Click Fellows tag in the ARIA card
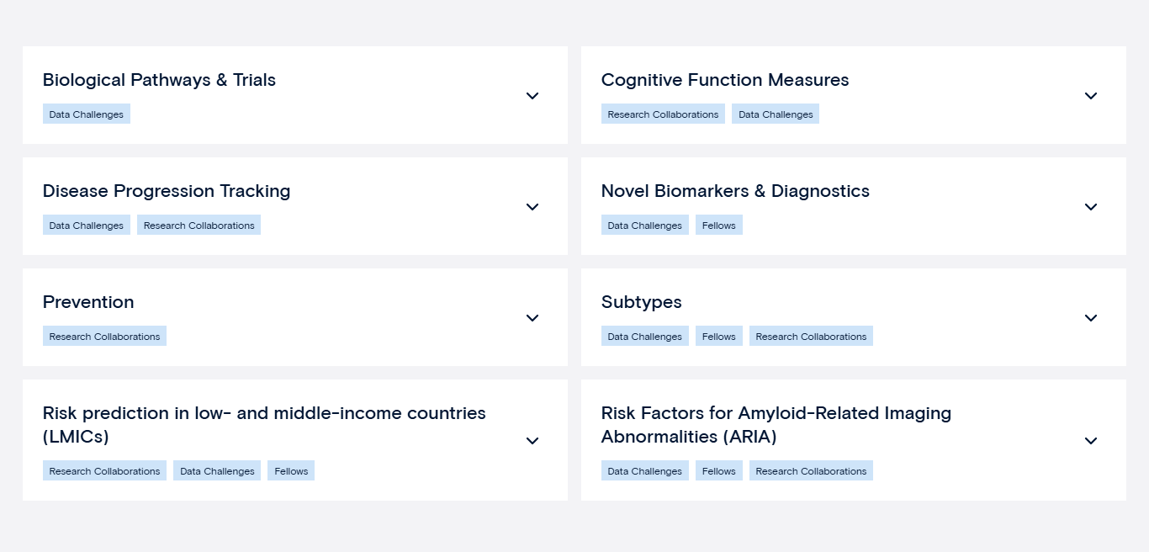Image resolution: width=1149 pixels, height=552 pixels. pyautogui.click(x=719, y=471)
